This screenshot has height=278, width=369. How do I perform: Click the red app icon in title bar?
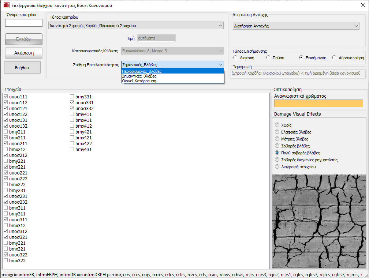pos(6,5)
